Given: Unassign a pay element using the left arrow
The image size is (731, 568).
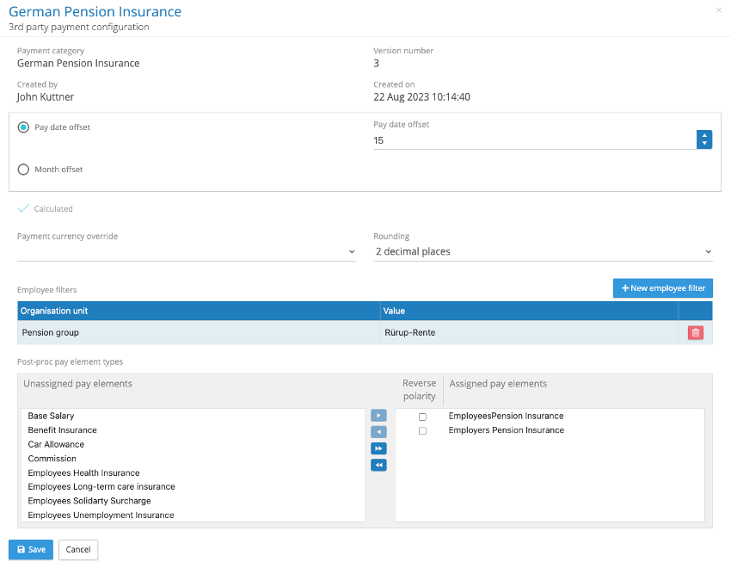Looking at the screenshot, I should (378, 431).
